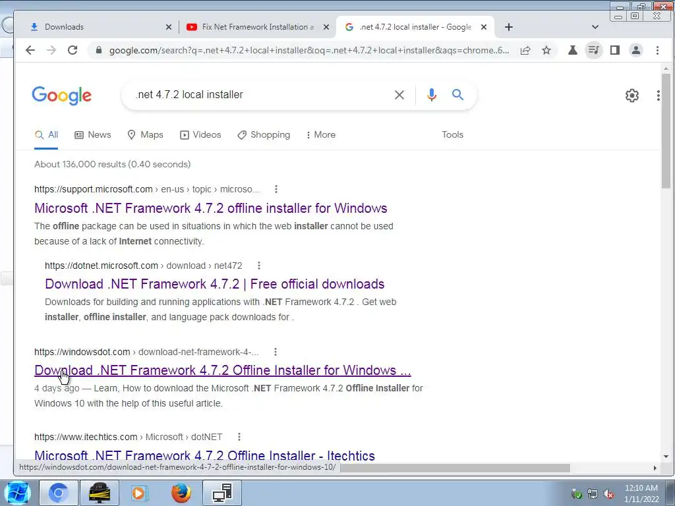Open the share page icon in address bar
Viewport: 675px width, 506px height.
[x=525, y=50]
